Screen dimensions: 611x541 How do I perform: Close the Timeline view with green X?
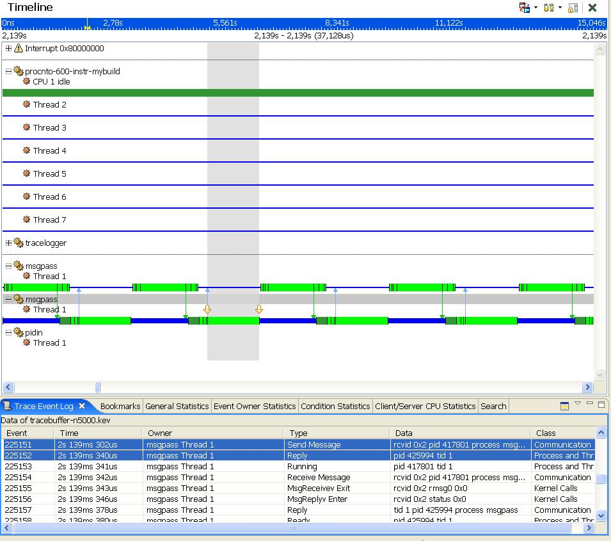[592, 8]
